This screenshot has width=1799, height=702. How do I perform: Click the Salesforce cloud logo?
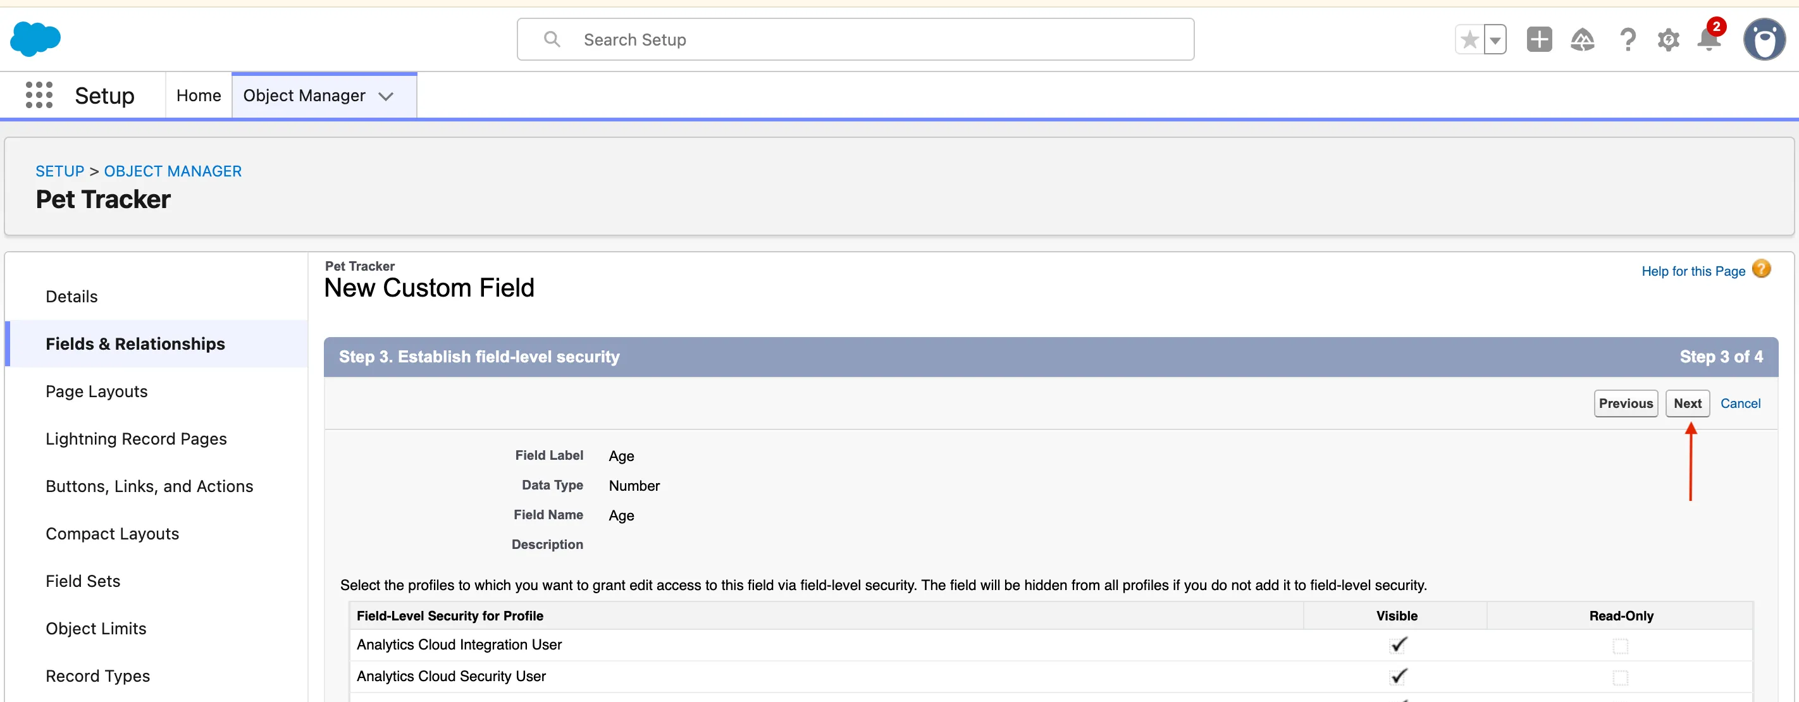(x=35, y=39)
